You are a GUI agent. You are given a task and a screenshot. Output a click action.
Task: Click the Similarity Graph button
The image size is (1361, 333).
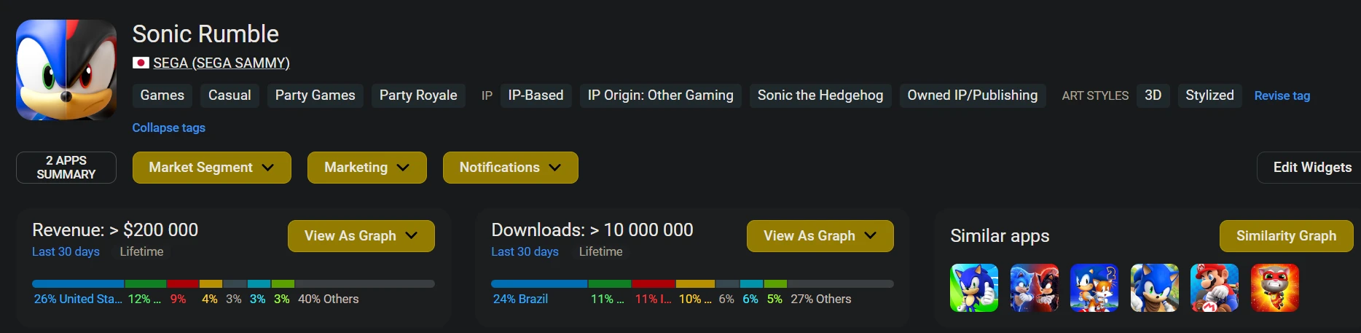click(1286, 236)
